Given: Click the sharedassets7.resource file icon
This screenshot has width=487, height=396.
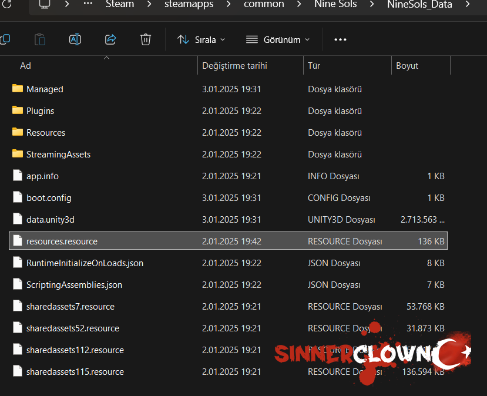Looking at the screenshot, I should 18,306.
